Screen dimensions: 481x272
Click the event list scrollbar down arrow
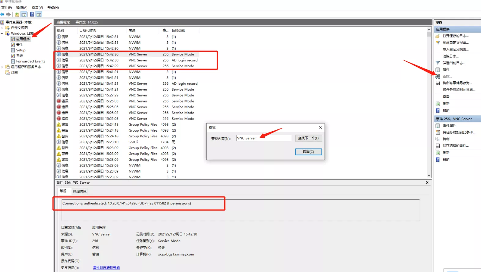point(429,176)
